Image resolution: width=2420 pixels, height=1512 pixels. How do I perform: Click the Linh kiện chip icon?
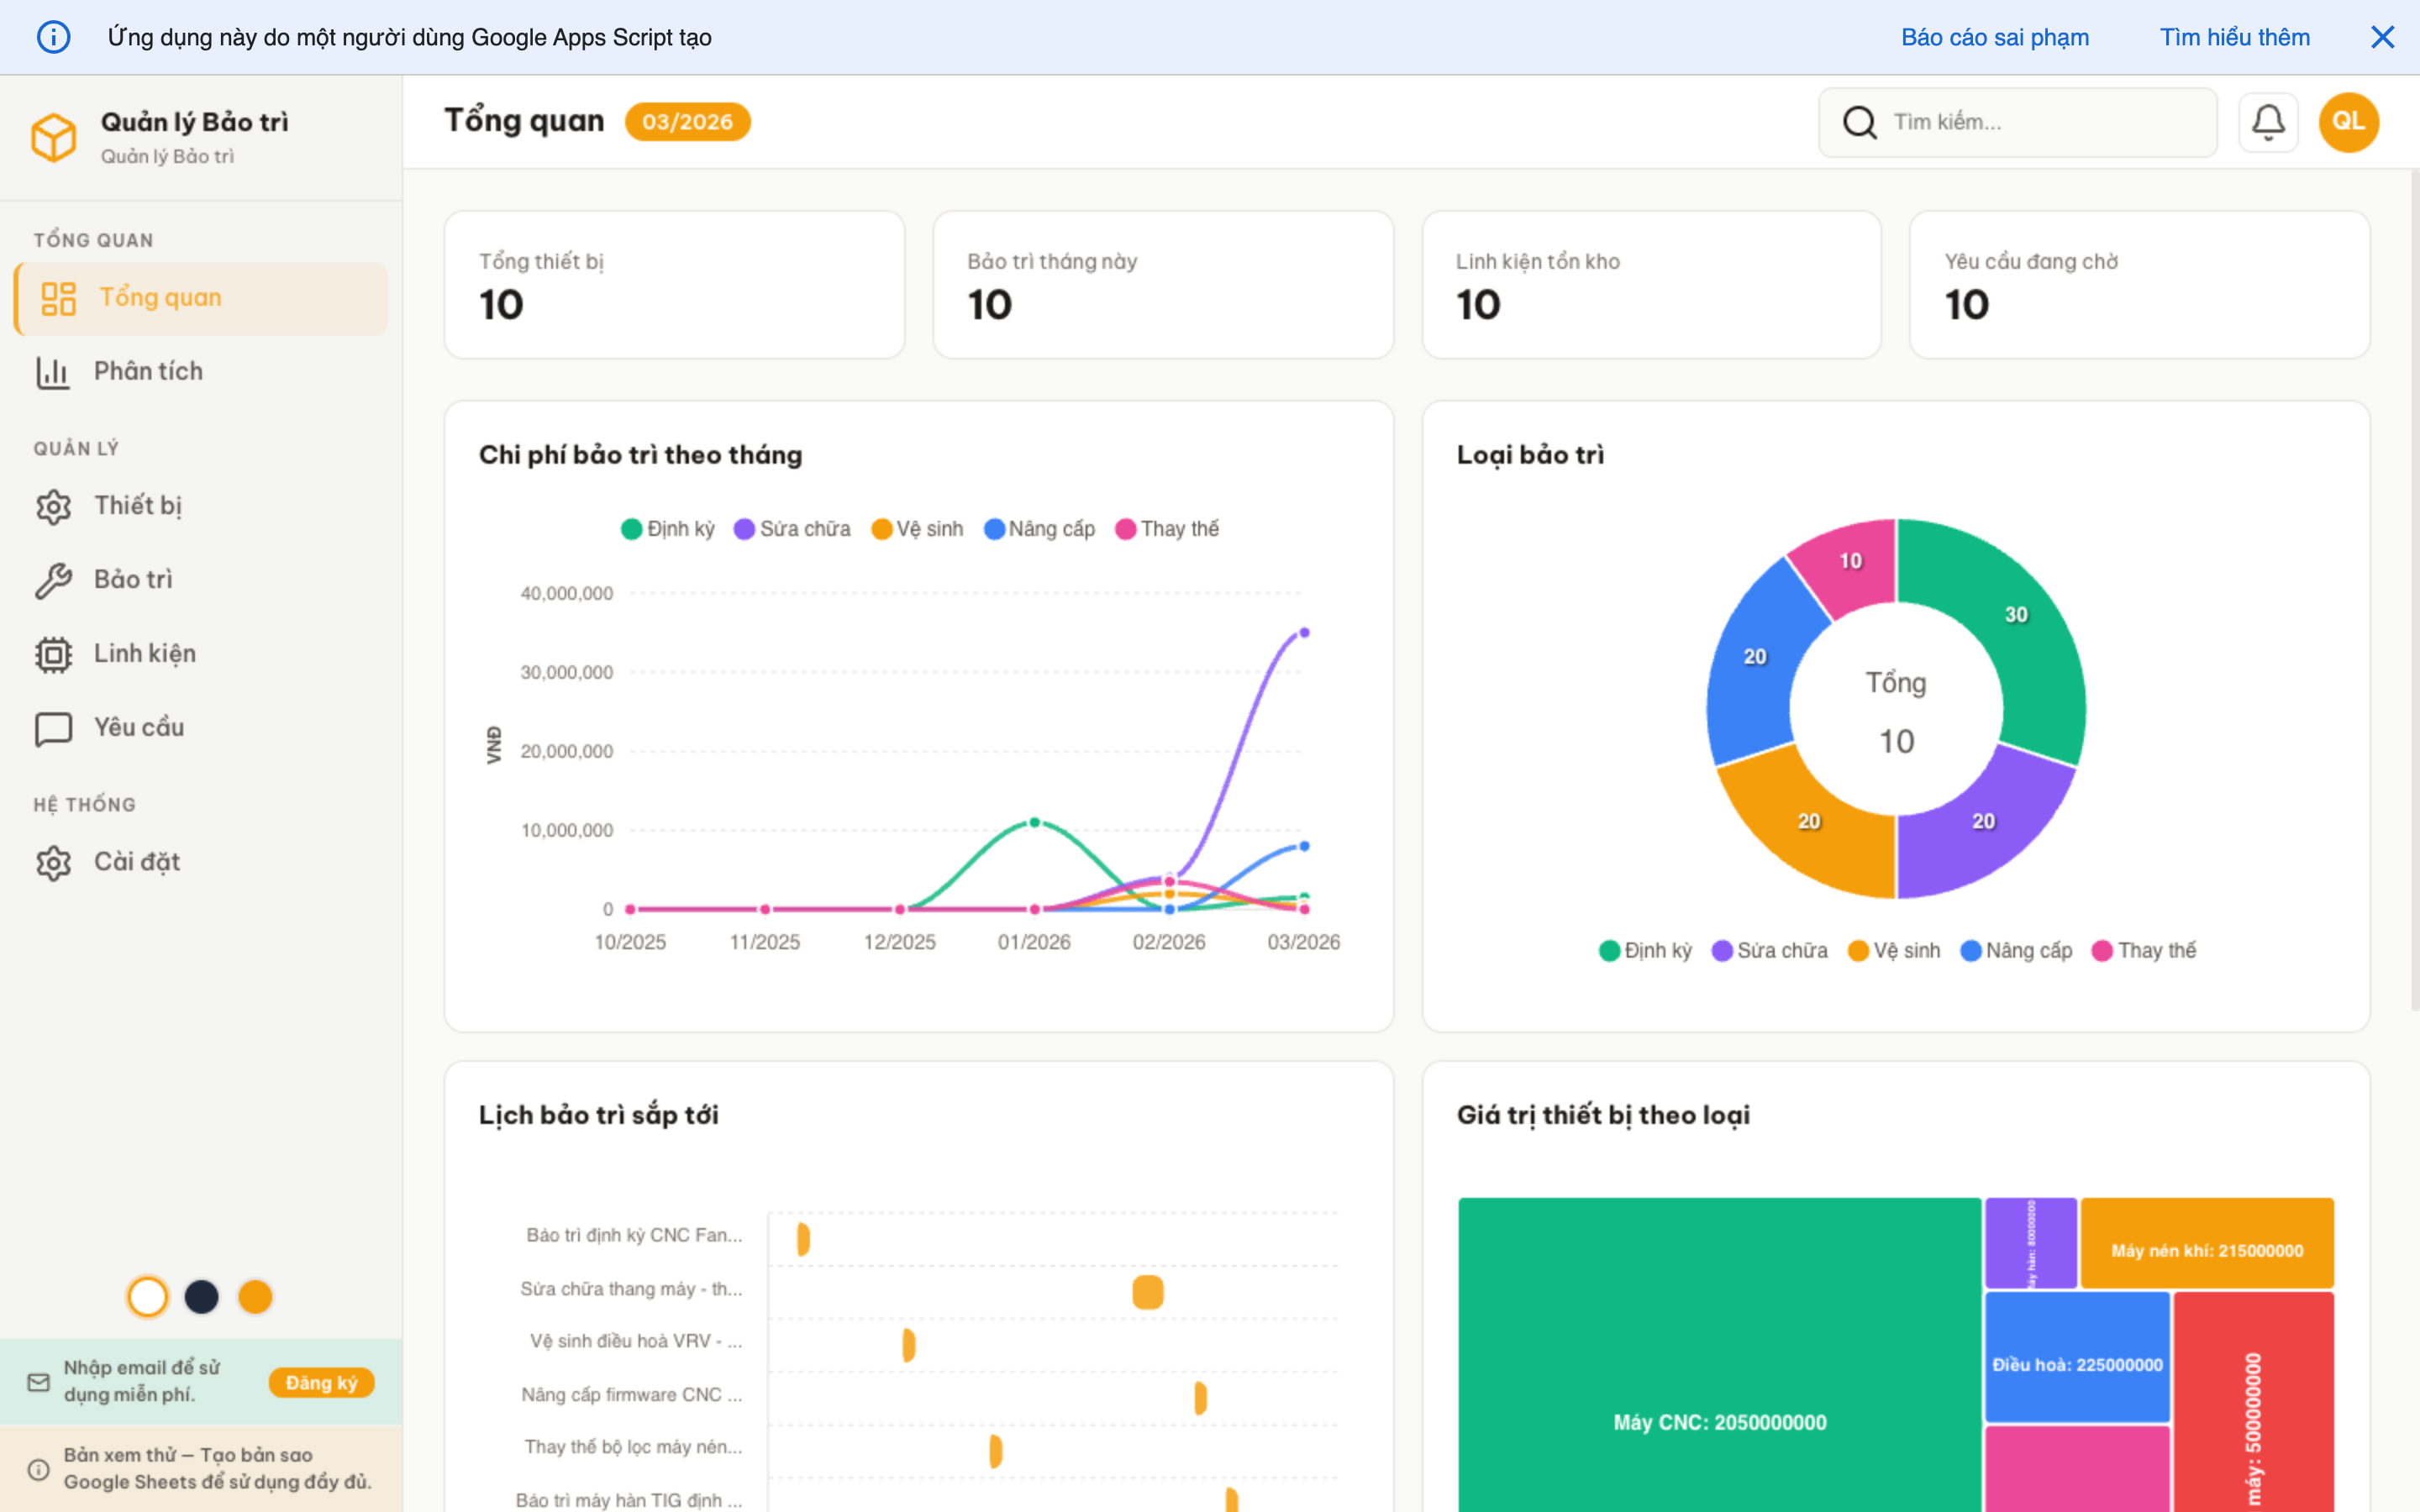[x=53, y=654]
